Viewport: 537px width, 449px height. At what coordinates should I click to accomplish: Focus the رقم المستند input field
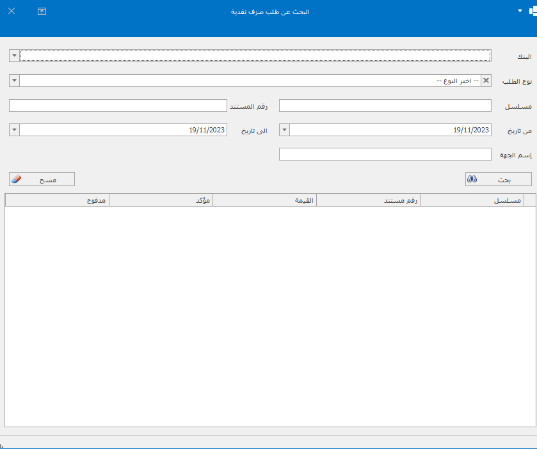tap(118, 106)
